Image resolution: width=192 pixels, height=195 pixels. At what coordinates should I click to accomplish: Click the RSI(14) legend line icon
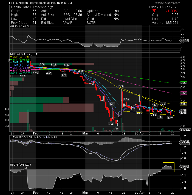click(11, 27)
